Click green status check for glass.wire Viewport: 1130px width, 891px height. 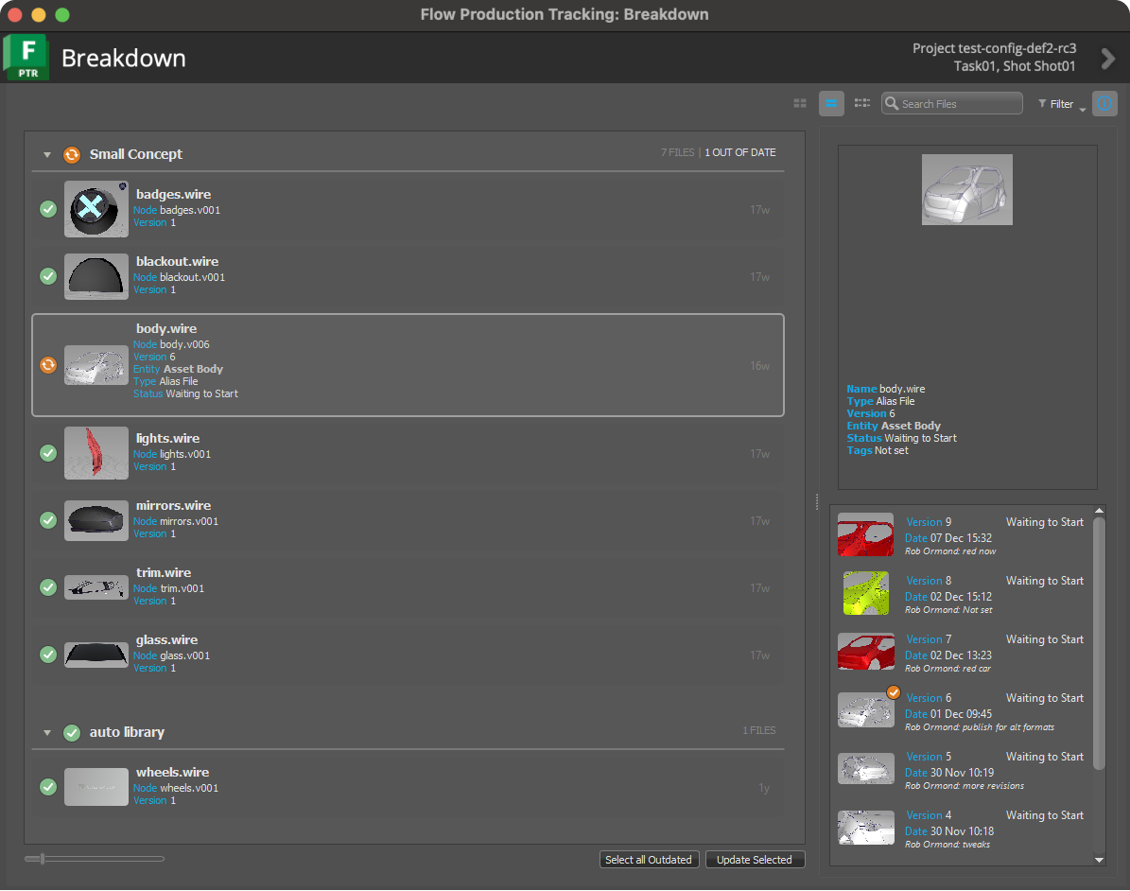click(x=48, y=654)
